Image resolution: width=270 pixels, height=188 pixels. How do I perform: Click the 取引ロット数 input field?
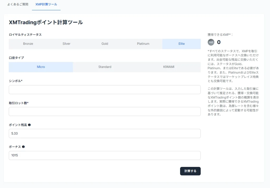coord(105,111)
